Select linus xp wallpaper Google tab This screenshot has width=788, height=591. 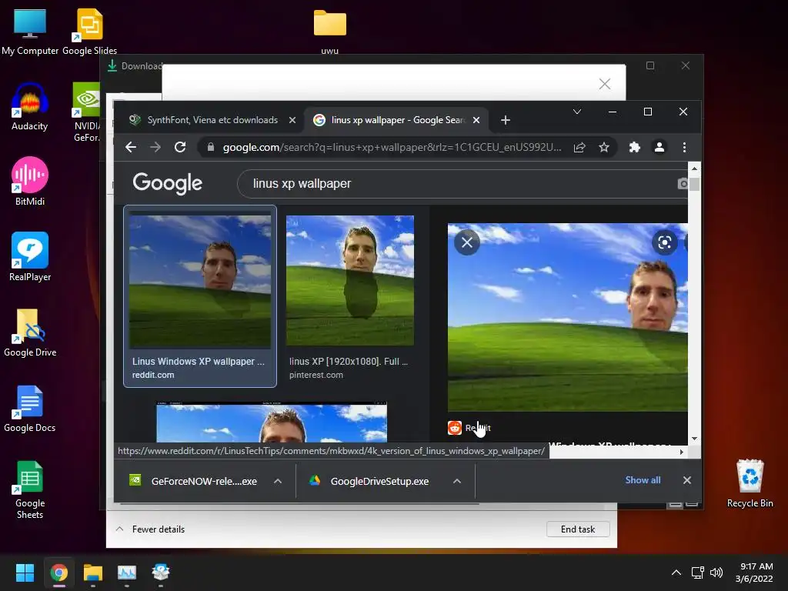396,120
